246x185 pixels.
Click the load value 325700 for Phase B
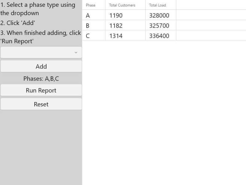click(x=160, y=25)
